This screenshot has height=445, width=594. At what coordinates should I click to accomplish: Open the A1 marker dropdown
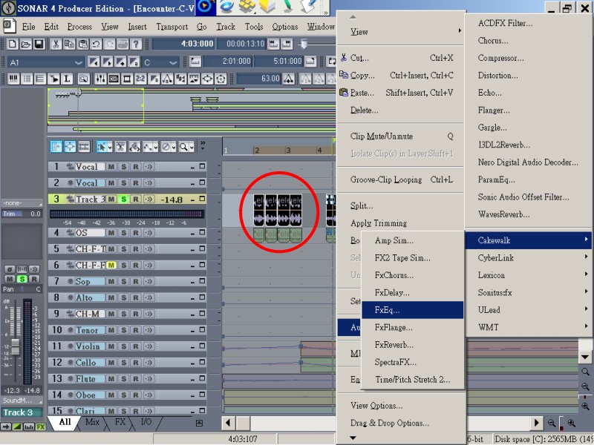coord(79,62)
